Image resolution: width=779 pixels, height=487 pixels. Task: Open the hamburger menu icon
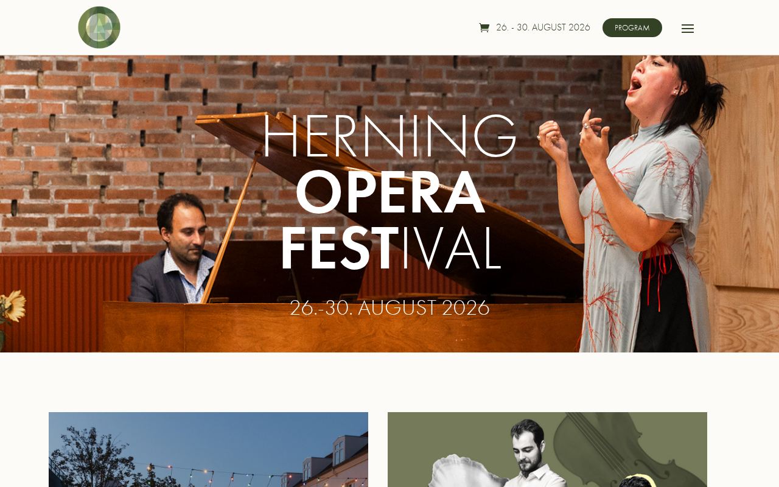coord(688,29)
